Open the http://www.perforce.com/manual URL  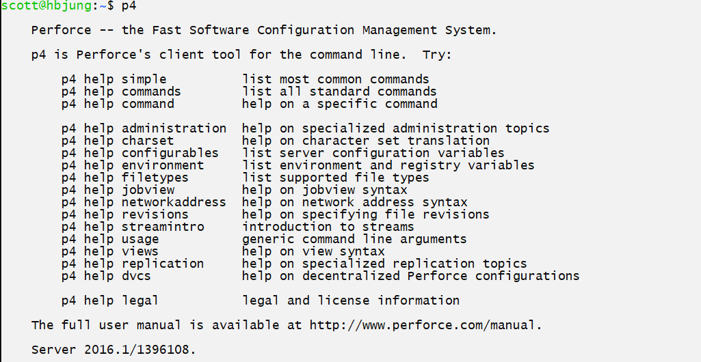pos(422,325)
